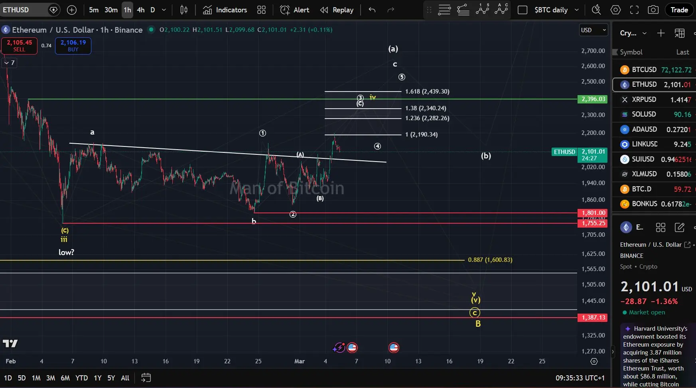Open the Trade panel button
This screenshot has height=388, width=696.
(x=679, y=10)
